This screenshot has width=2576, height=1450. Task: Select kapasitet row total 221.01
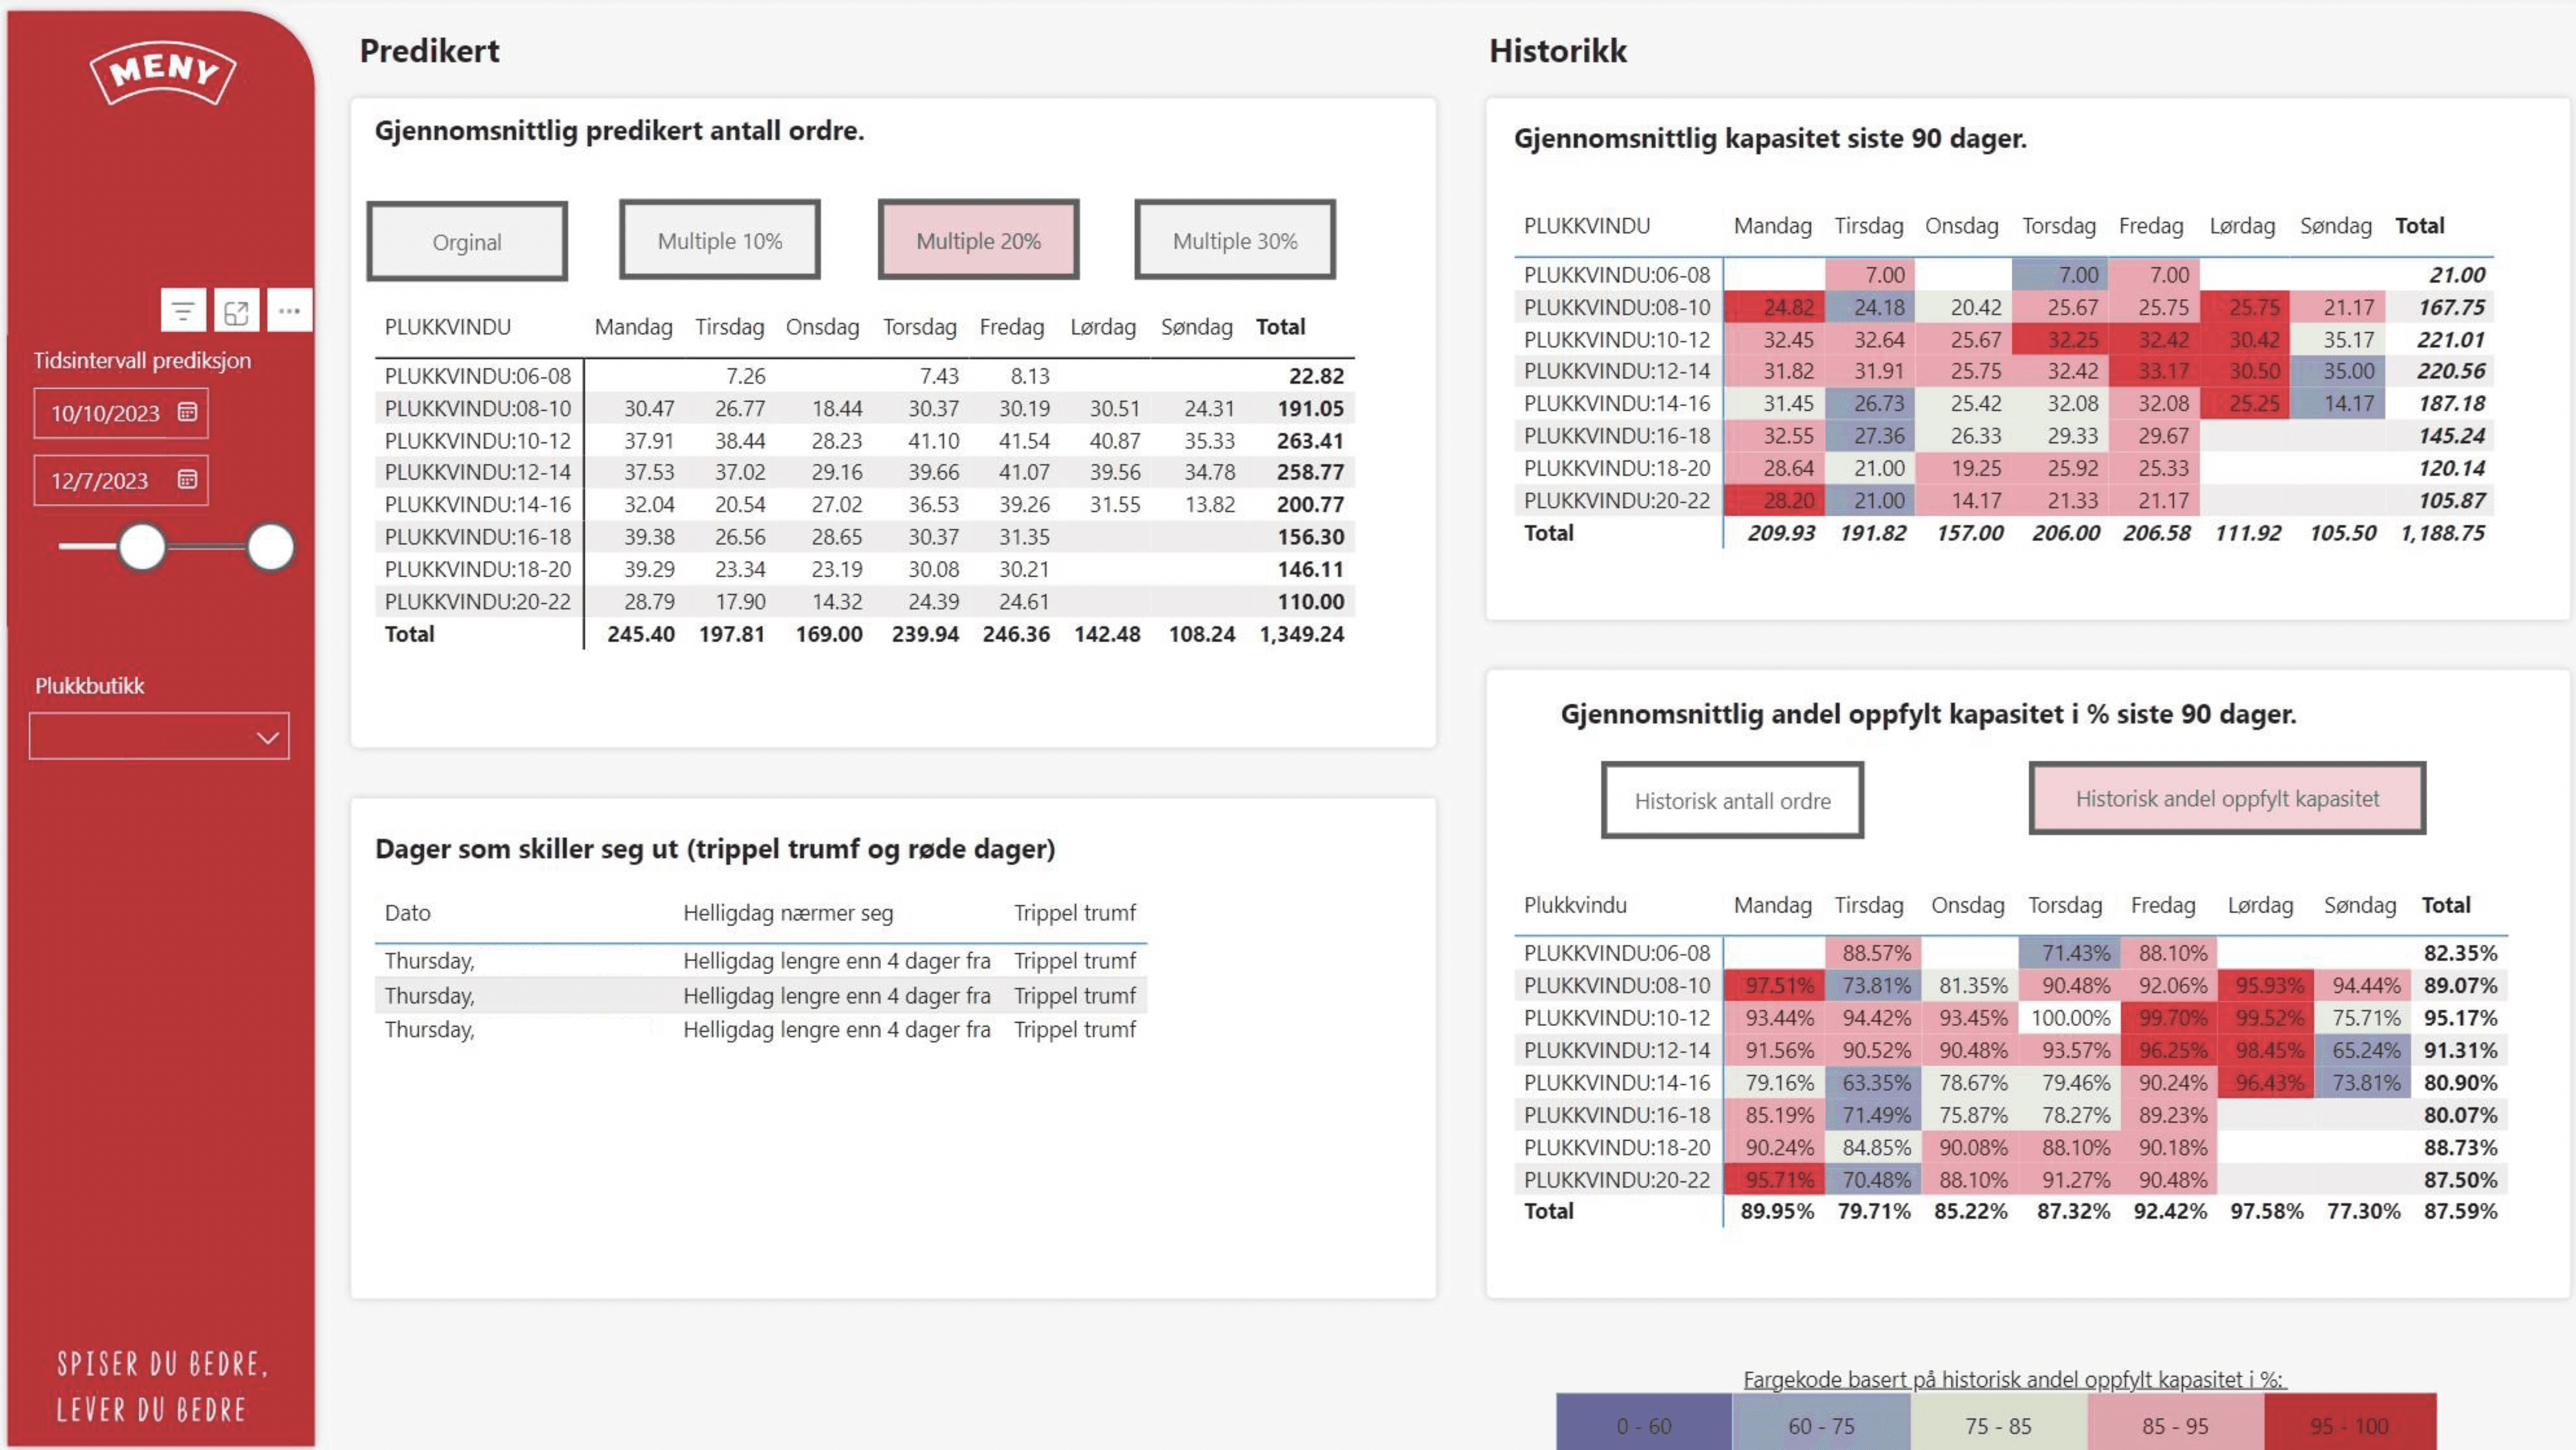click(x=2451, y=339)
